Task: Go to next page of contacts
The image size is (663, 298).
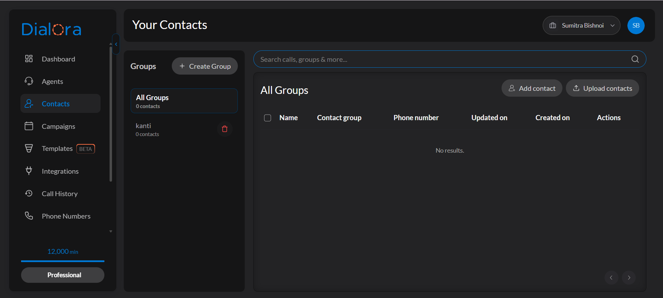Action: (629, 278)
